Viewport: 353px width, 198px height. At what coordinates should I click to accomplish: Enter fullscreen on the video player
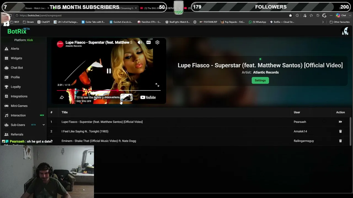pyautogui.click(x=157, y=85)
